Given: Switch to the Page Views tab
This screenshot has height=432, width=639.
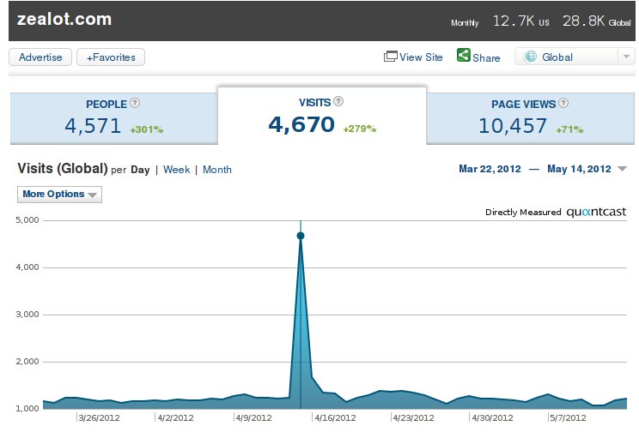Looking at the screenshot, I should pyautogui.click(x=530, y=118).
